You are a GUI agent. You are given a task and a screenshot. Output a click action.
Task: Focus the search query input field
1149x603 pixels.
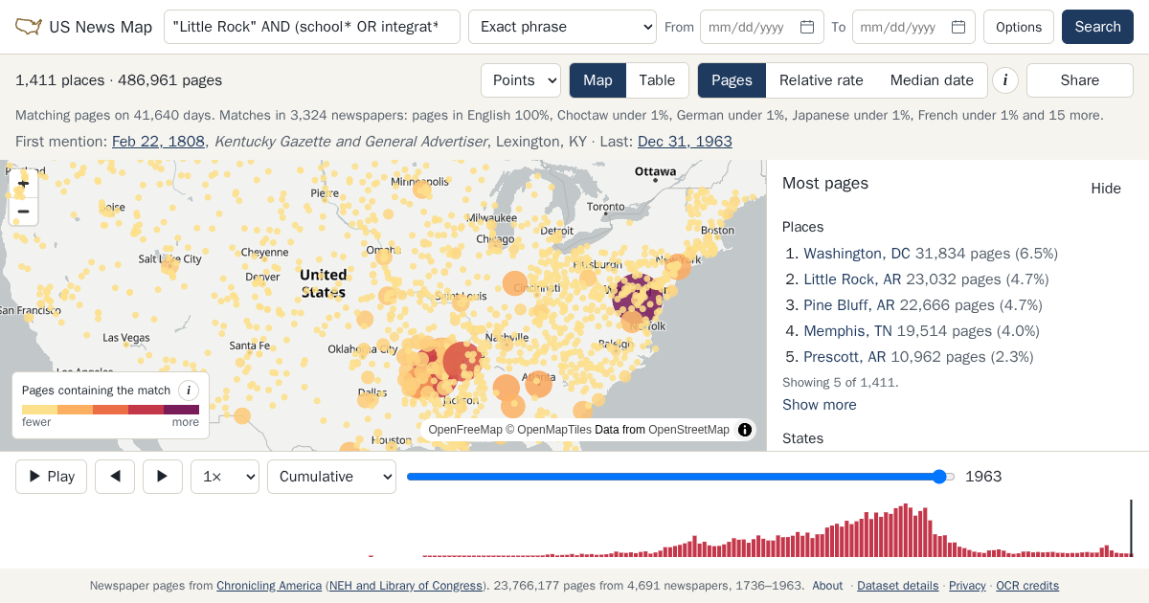coord(312,27)
